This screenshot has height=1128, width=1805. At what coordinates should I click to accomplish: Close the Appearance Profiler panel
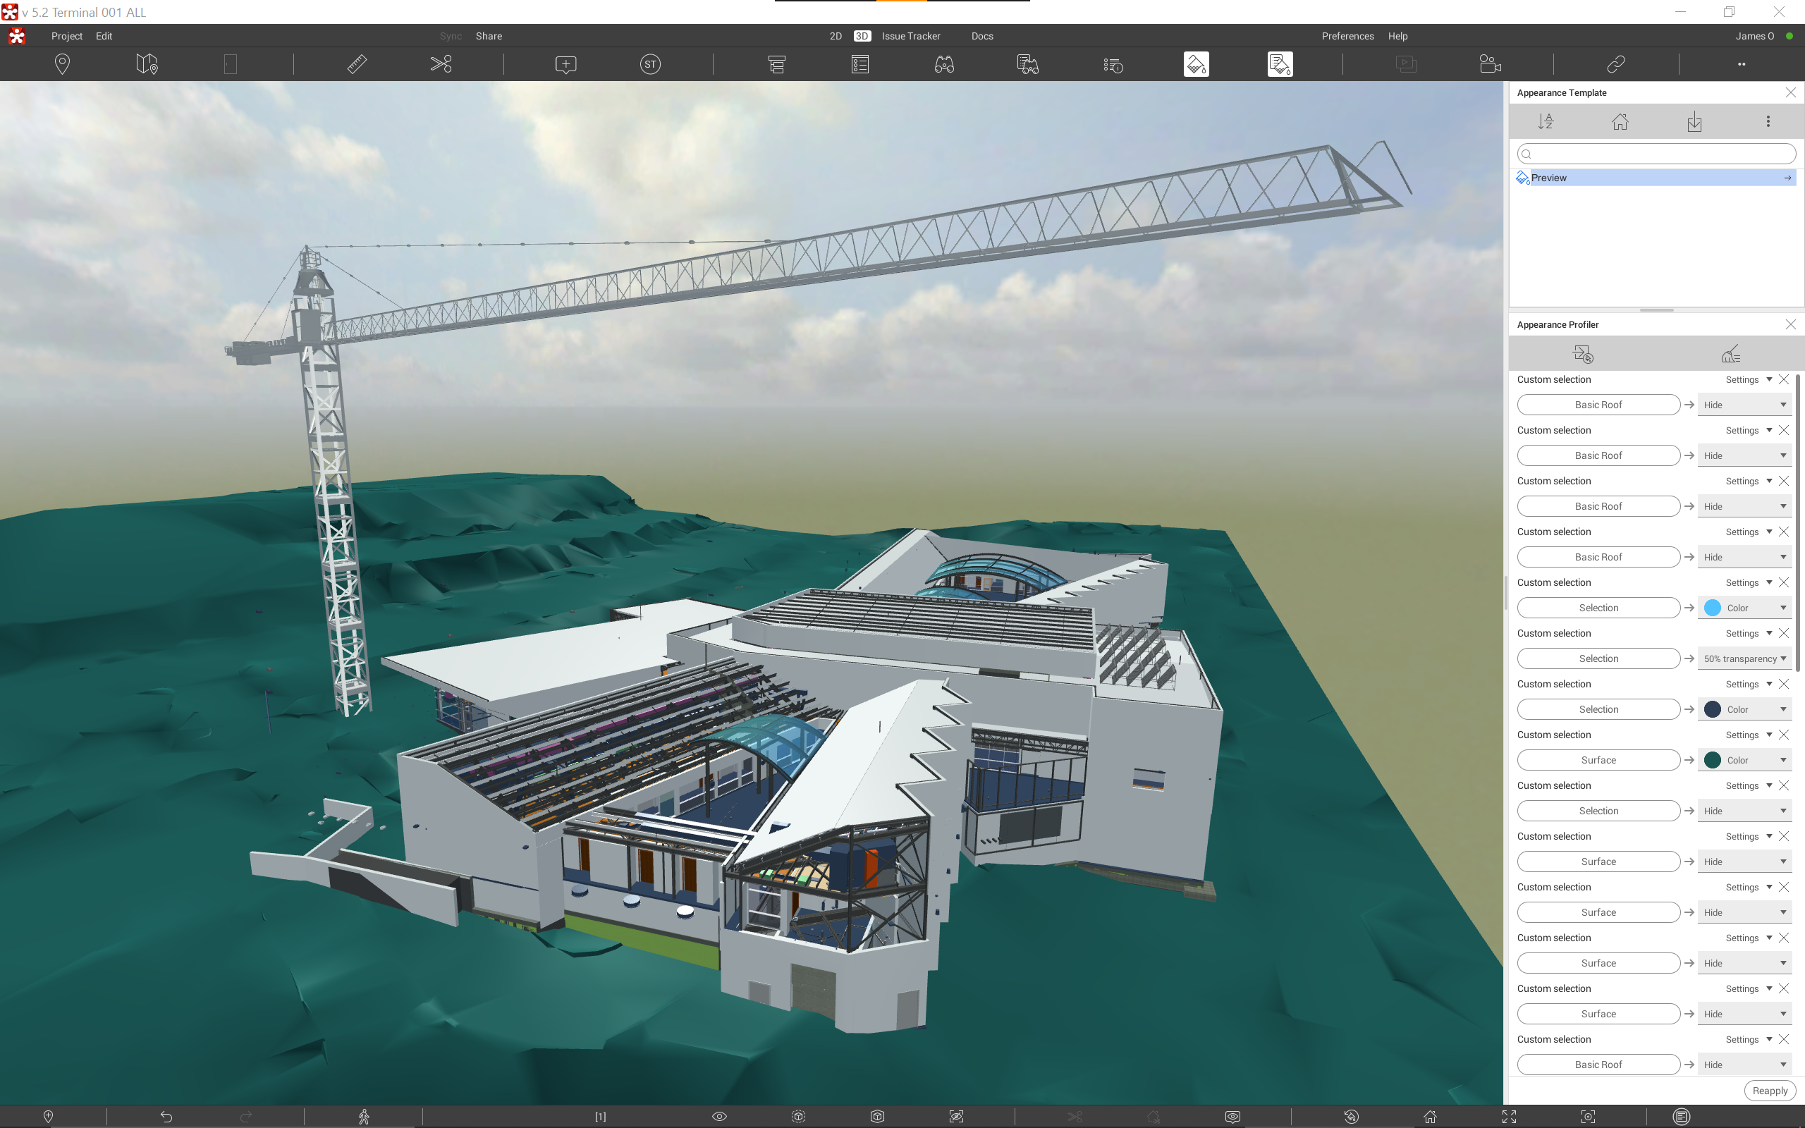click(x=1790, y=324)
